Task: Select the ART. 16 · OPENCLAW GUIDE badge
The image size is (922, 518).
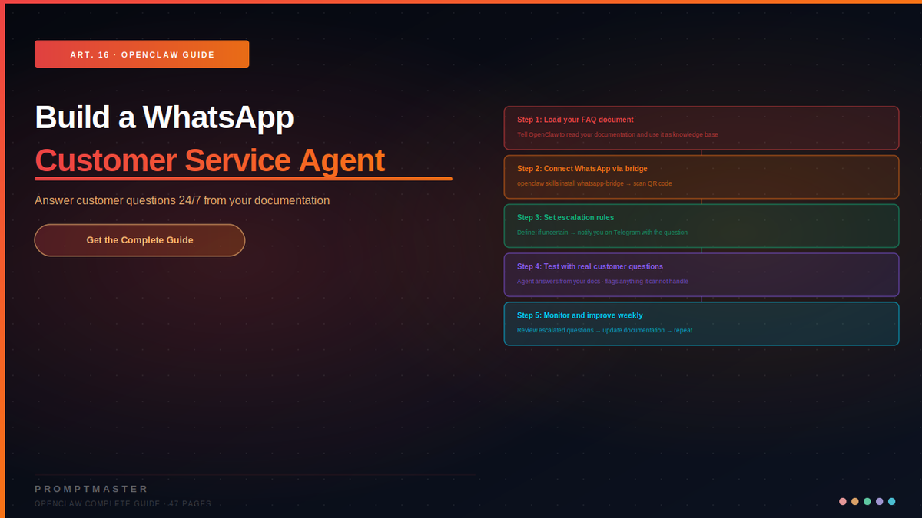Action: point(142,54)
